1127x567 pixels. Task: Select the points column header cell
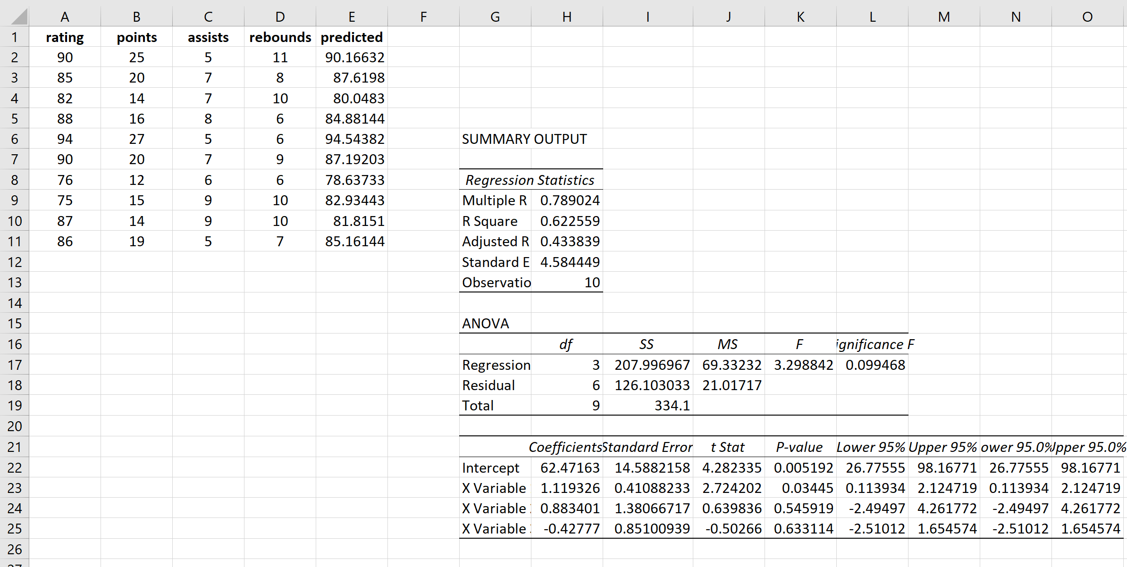(x=136, y=37)
